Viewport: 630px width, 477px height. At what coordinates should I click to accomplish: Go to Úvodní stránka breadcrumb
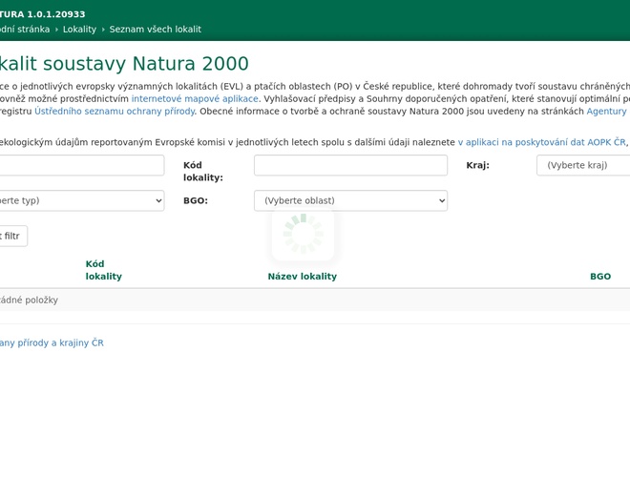click(25, 30)
